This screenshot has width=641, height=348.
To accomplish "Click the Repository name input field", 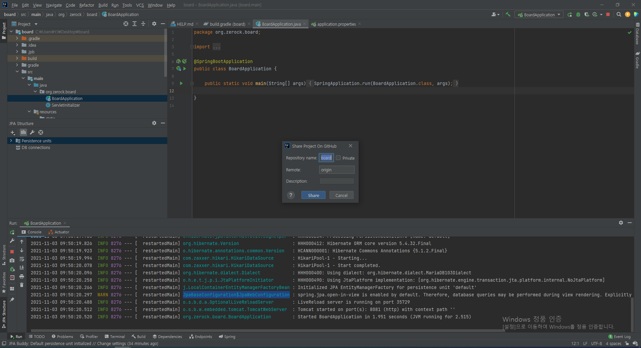I will [326, 158].
